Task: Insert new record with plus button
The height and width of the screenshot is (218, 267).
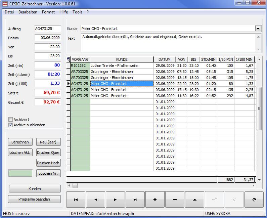Action: point(155,200)
